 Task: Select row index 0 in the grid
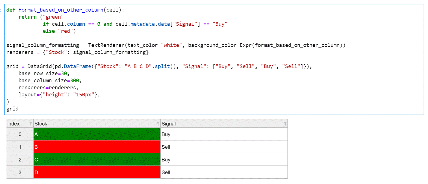coord(20,134)
